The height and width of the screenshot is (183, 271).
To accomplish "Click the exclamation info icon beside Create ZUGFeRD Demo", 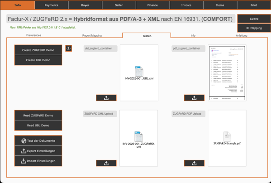I will tap(69, 48).
